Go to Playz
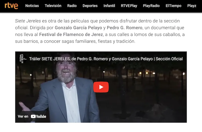 pyautogui.click(x=192, y=6)
